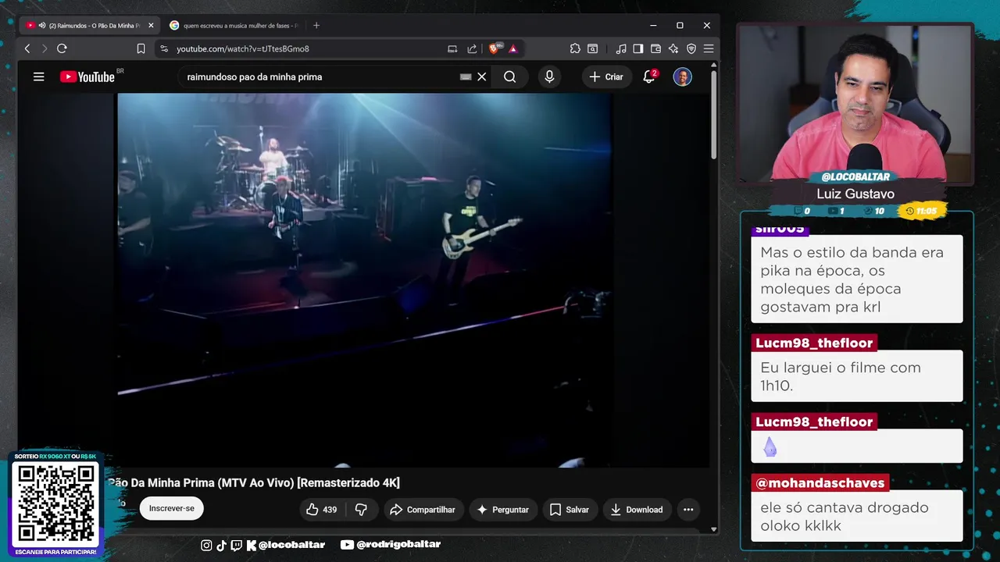
Task: Click the page vertical scrollbar
Action: [x=713, y=116]
